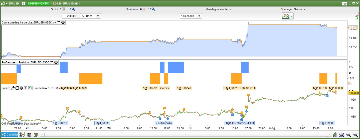Click the add indicator chart icon

coord(285,16)
